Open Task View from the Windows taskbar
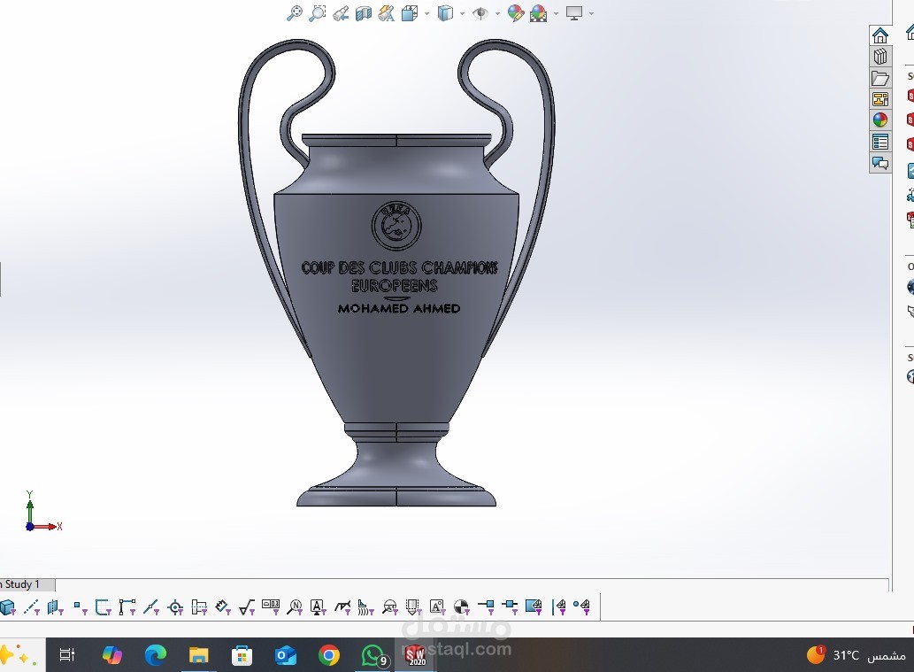Screen dimensions: 914x672 tap(67, 655)
